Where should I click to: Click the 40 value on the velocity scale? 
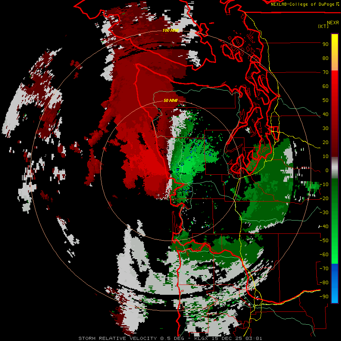pyautogui.click(x=325, y=114)
